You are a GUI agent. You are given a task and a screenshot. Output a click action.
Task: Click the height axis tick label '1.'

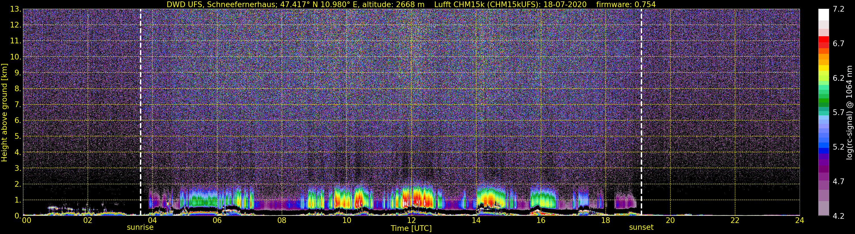[x=18, y=200]
